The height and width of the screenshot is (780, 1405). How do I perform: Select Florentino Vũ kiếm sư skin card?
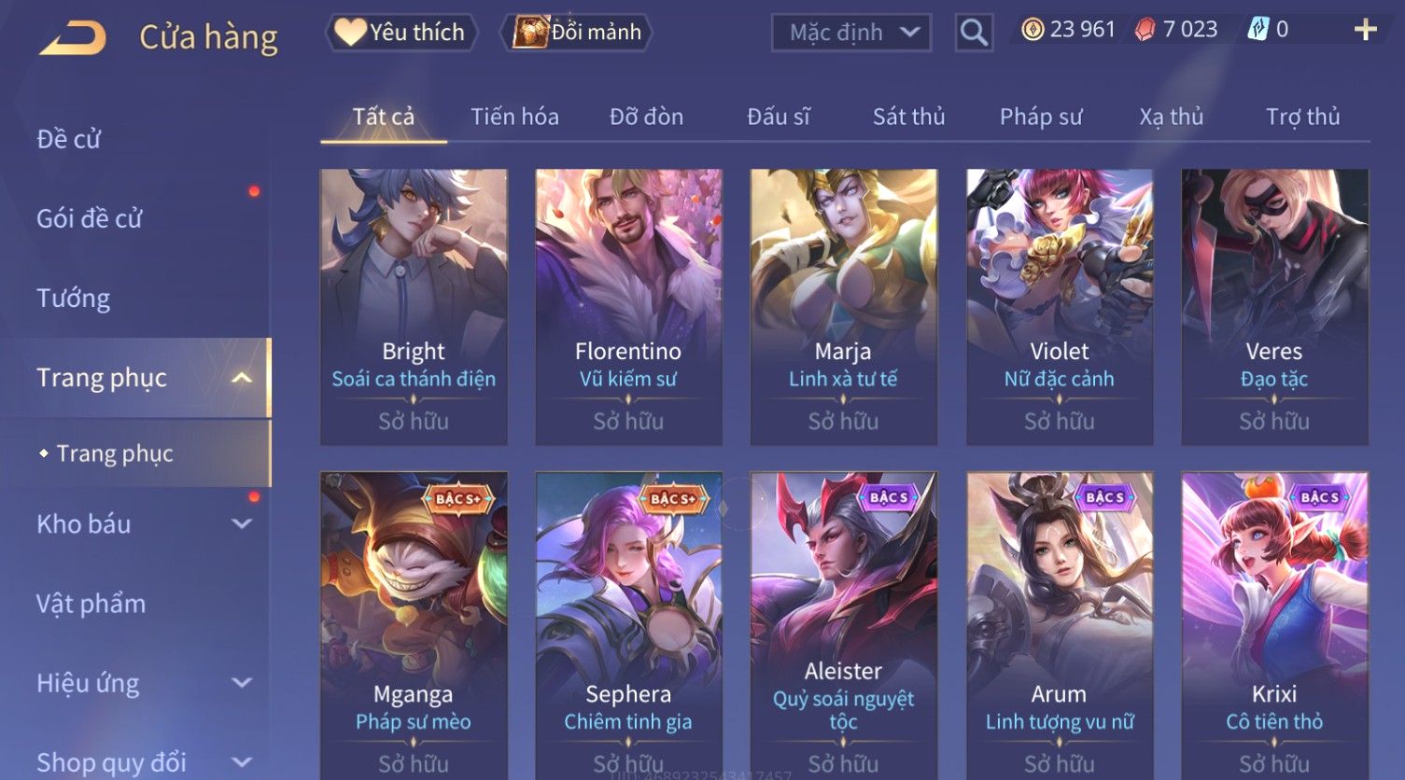[628, 307]
